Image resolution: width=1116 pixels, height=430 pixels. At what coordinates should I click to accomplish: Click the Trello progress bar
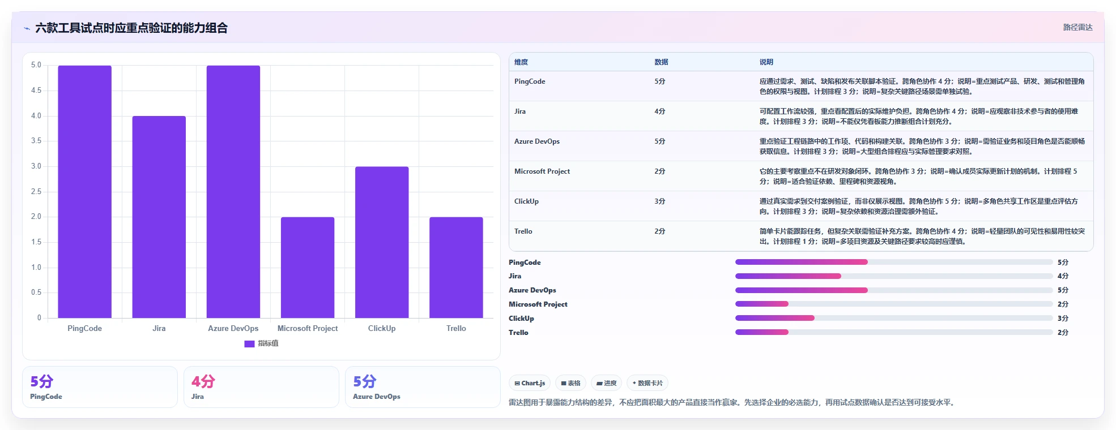(x=894, y=332)
